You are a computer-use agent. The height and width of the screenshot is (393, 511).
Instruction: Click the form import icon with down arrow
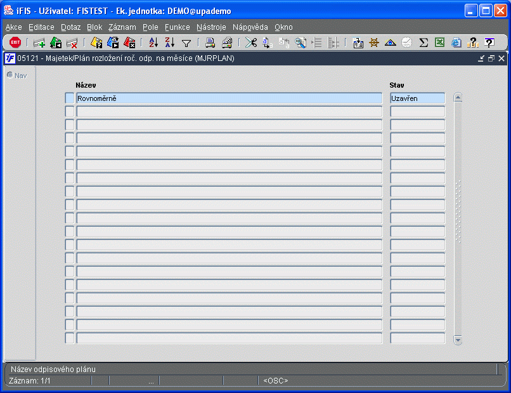[x=358, y=43]
